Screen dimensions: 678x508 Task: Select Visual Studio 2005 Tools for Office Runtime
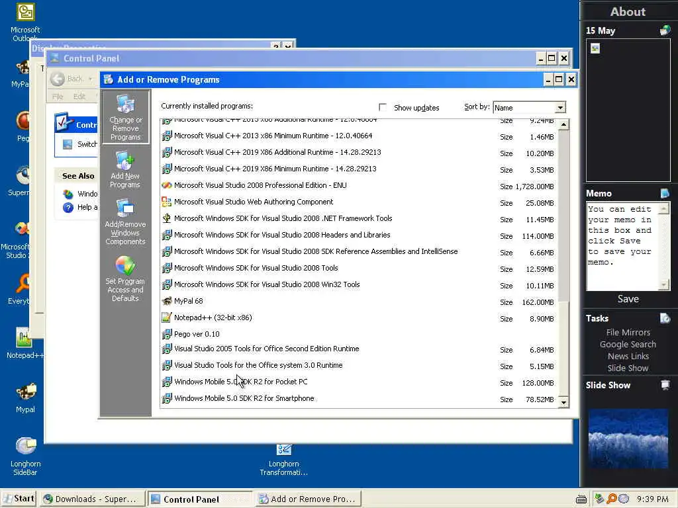(358, 349)
